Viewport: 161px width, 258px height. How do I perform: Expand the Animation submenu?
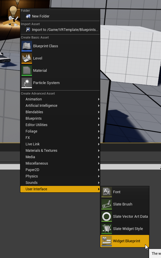(60, 99)
